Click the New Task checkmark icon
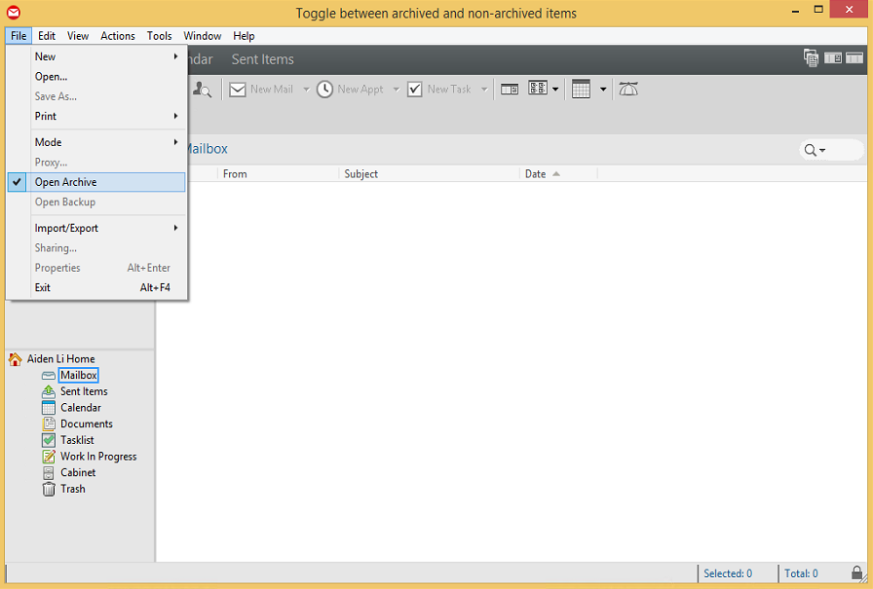 click(414, 90)
